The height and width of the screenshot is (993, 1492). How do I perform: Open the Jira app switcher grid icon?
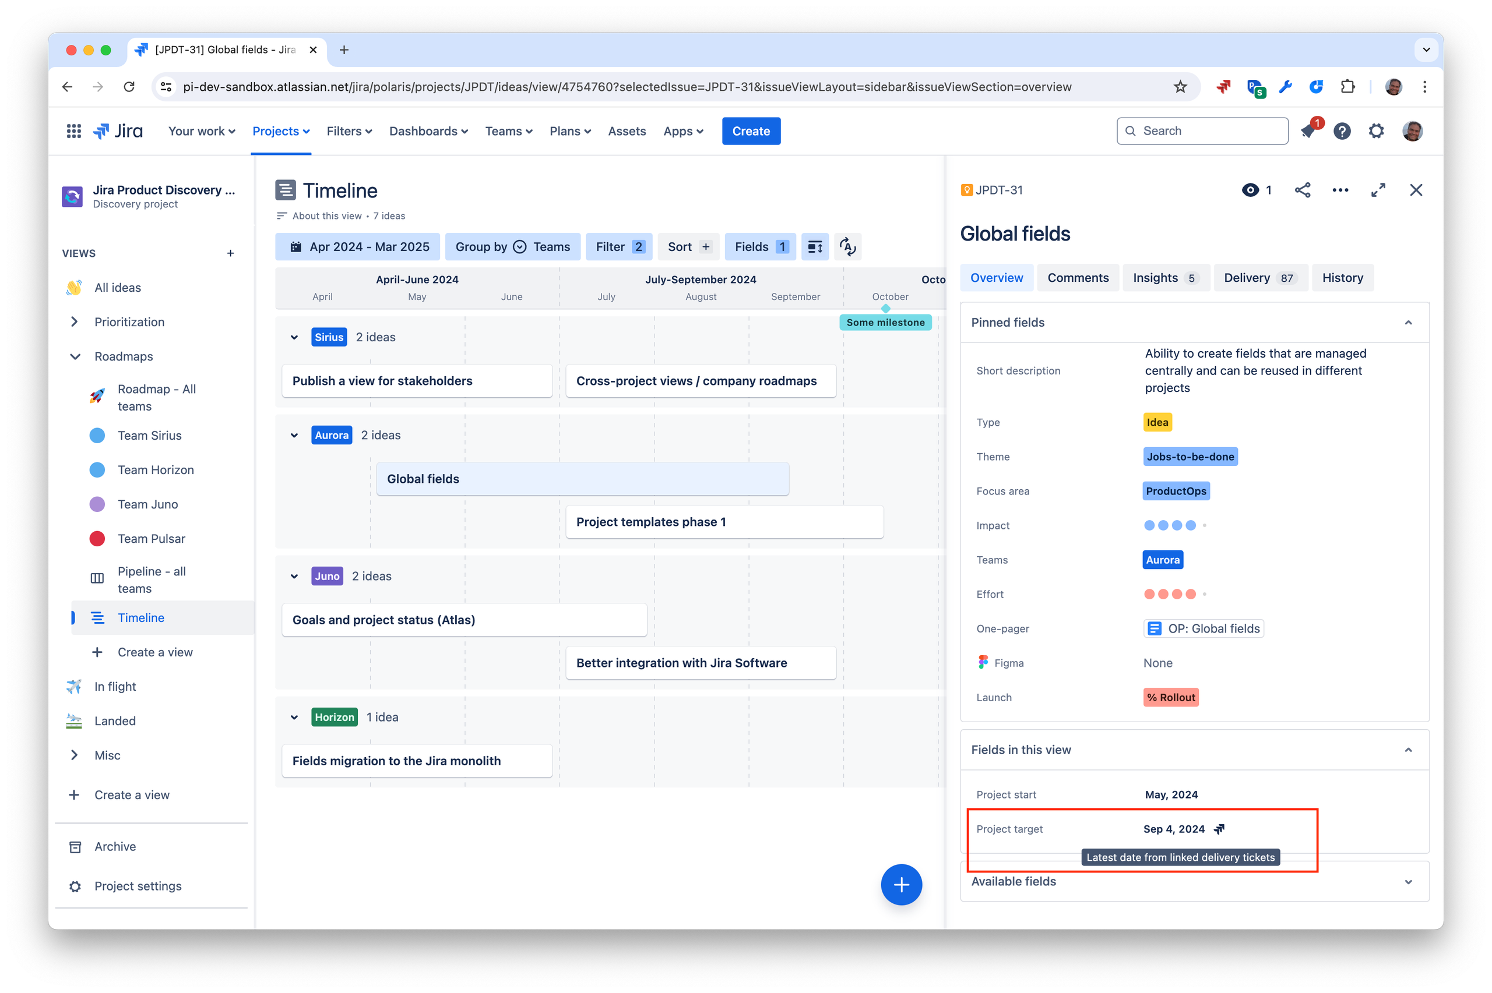pos(73,131)
